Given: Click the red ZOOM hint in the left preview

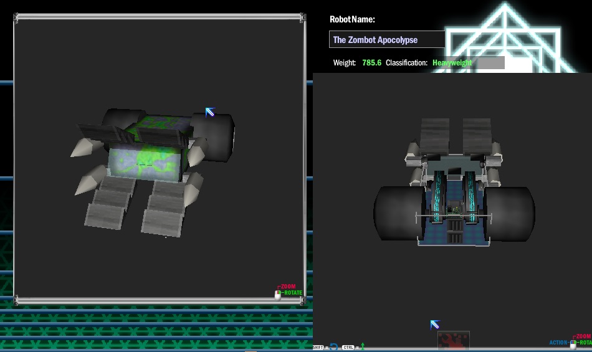Looking at the screenshot, I should tap(288, 287).
